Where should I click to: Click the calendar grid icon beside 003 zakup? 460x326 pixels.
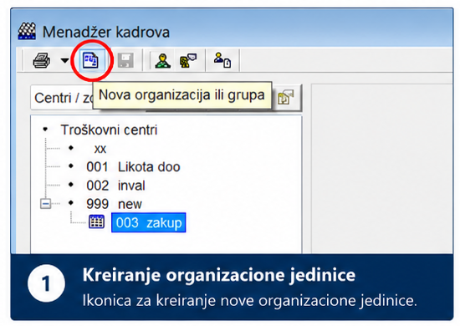(x=96, y=222)
